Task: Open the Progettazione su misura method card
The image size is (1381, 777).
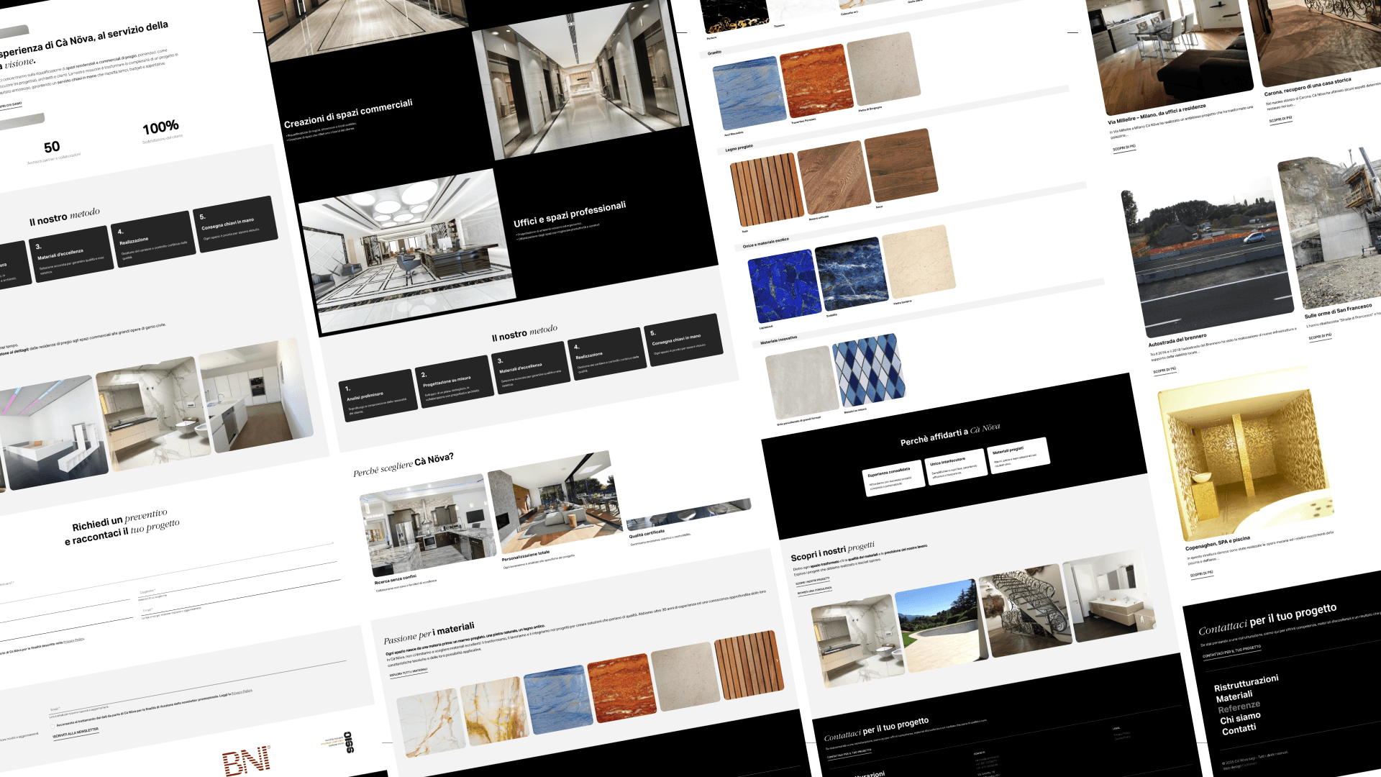Action: click(454, 382)
